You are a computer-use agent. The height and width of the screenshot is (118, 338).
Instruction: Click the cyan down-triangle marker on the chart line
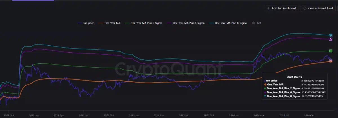[x=331, y=35]
